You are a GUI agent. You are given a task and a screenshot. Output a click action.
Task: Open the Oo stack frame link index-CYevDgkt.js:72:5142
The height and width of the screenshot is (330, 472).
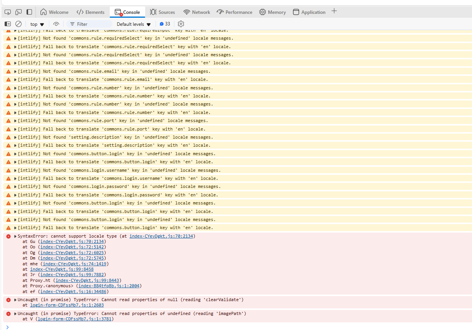(x=72, y=247)
